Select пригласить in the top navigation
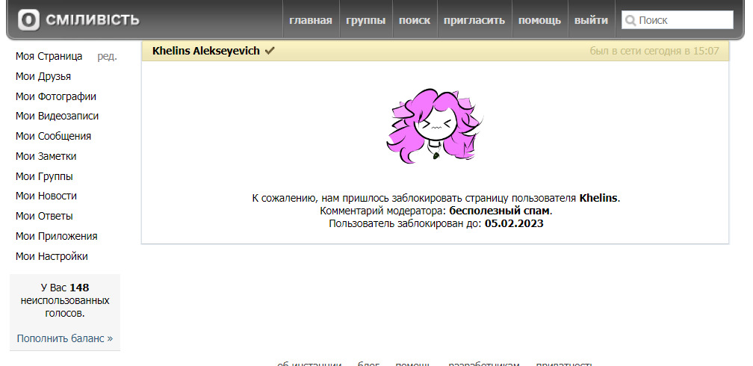Image resolution: width=753 pixels, height=366 pixels. 474,20
